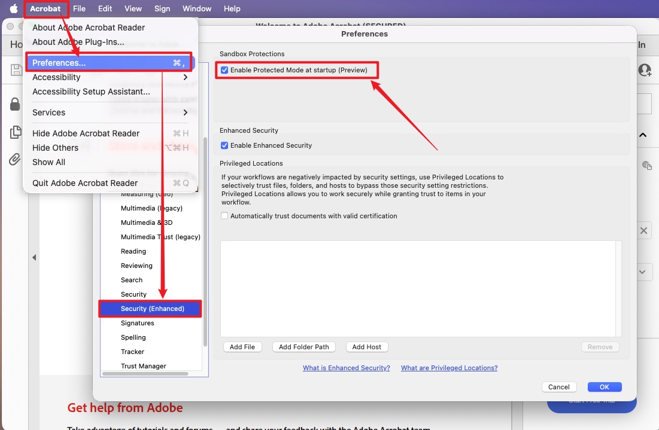This screenshot has height=430, width=659.
Task: Close the right panel with X icon
Action: [x=643, y=230]
